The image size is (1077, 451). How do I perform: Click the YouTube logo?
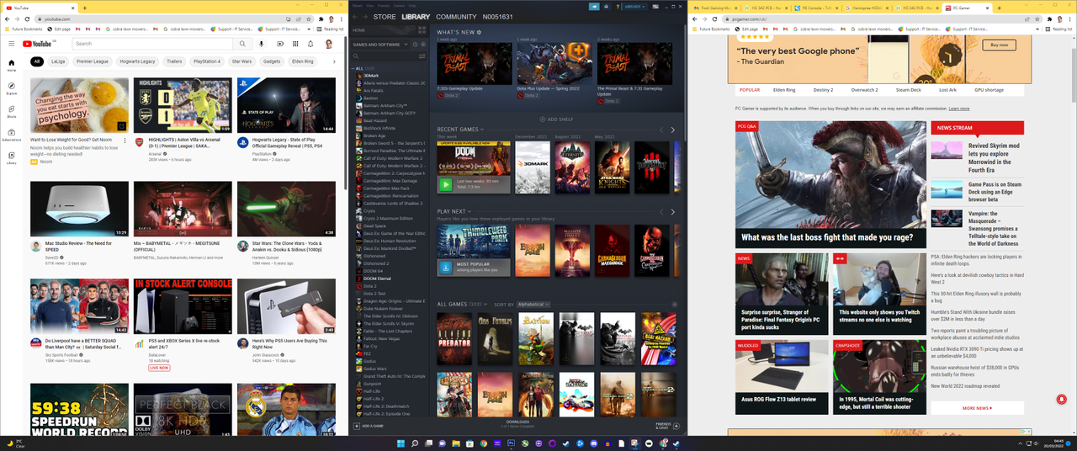tap(37, 44)
